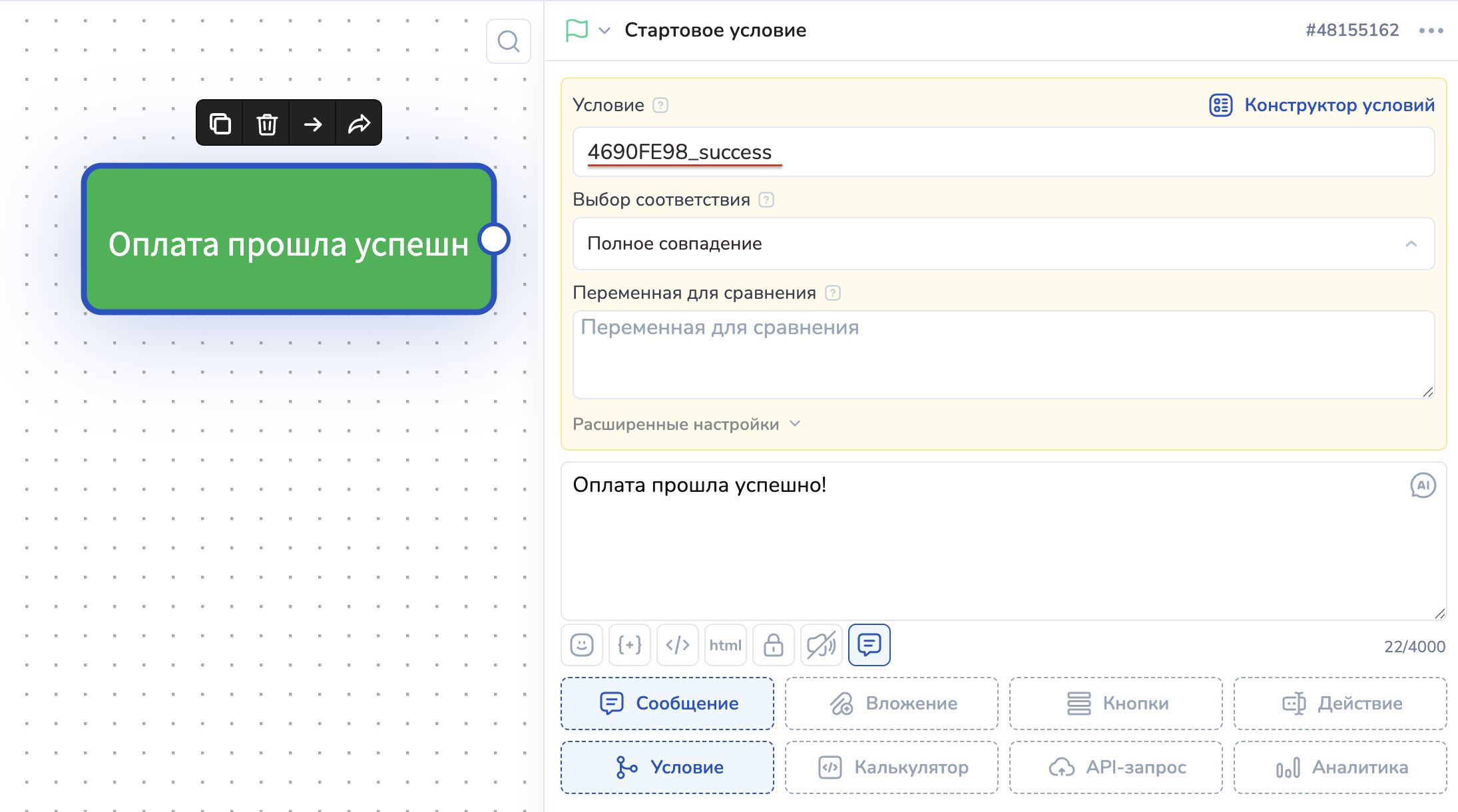
Task: Click the Переменная для сравнения field
Action: (1003, 354)
